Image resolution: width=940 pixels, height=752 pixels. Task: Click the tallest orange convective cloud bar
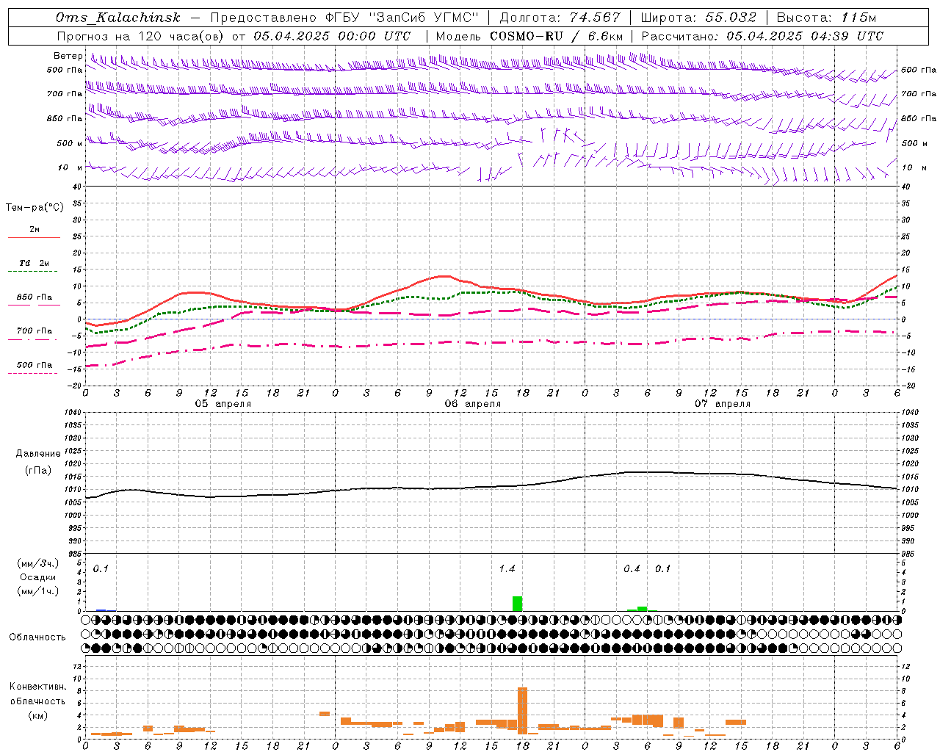pyautogui.click(x=523, y=711)
